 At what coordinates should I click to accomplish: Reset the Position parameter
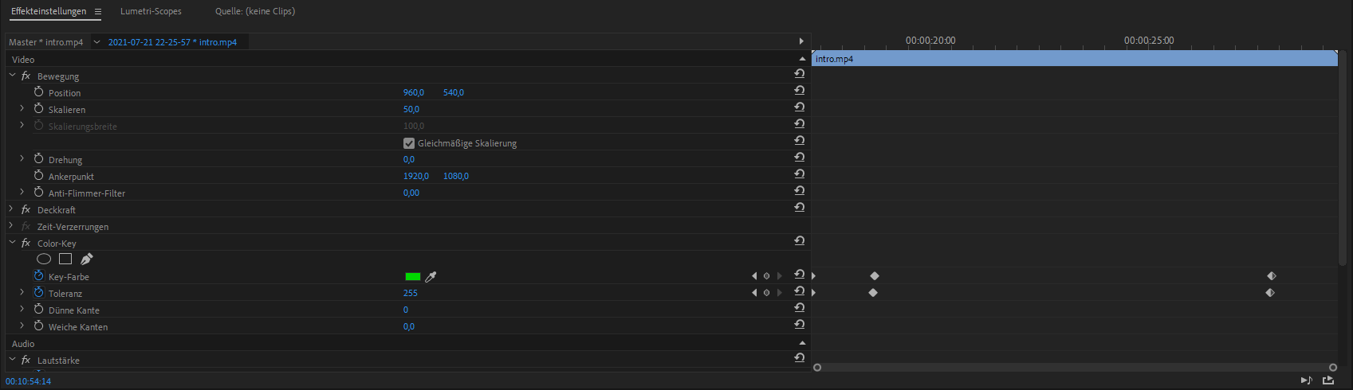(799, 90)
